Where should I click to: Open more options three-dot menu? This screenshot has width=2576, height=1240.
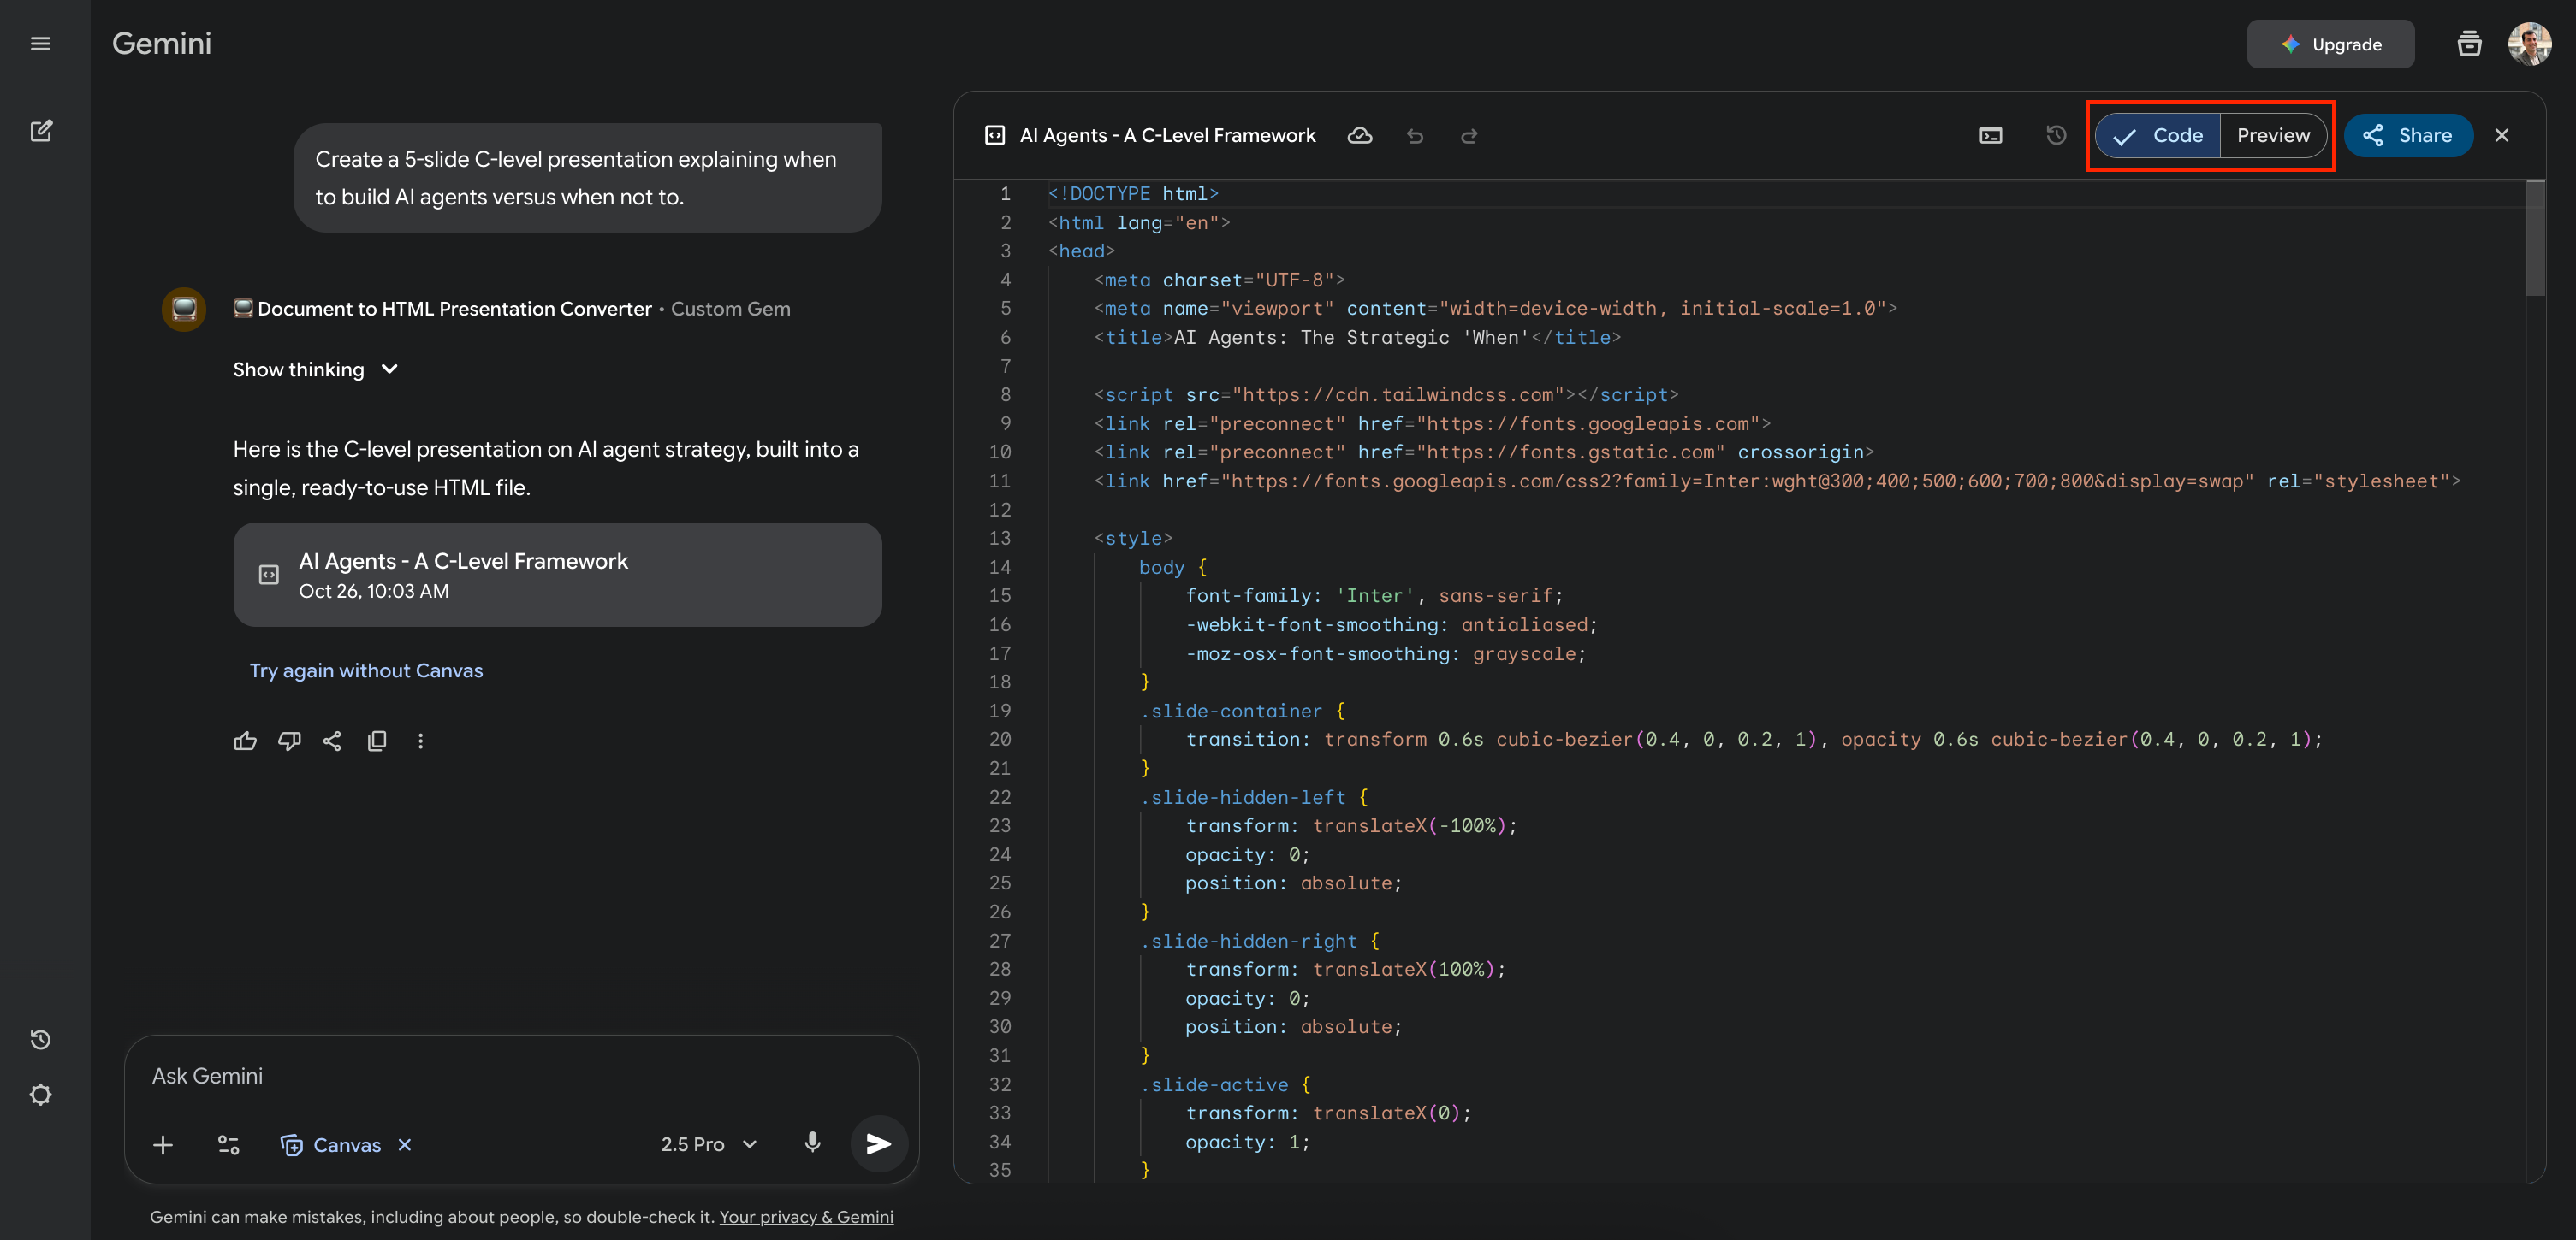[420, 741]
